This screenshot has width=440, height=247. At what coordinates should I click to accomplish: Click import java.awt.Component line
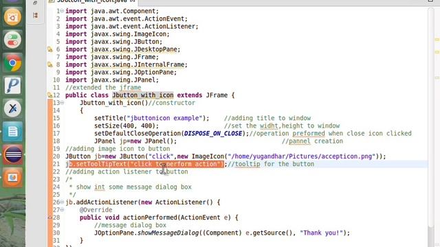(x=112, y=11)
